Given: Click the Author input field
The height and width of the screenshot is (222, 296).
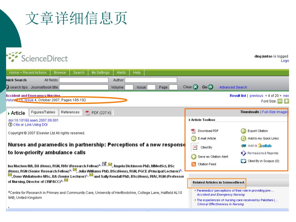Looking at the screenshot, I should pos(151,80).
